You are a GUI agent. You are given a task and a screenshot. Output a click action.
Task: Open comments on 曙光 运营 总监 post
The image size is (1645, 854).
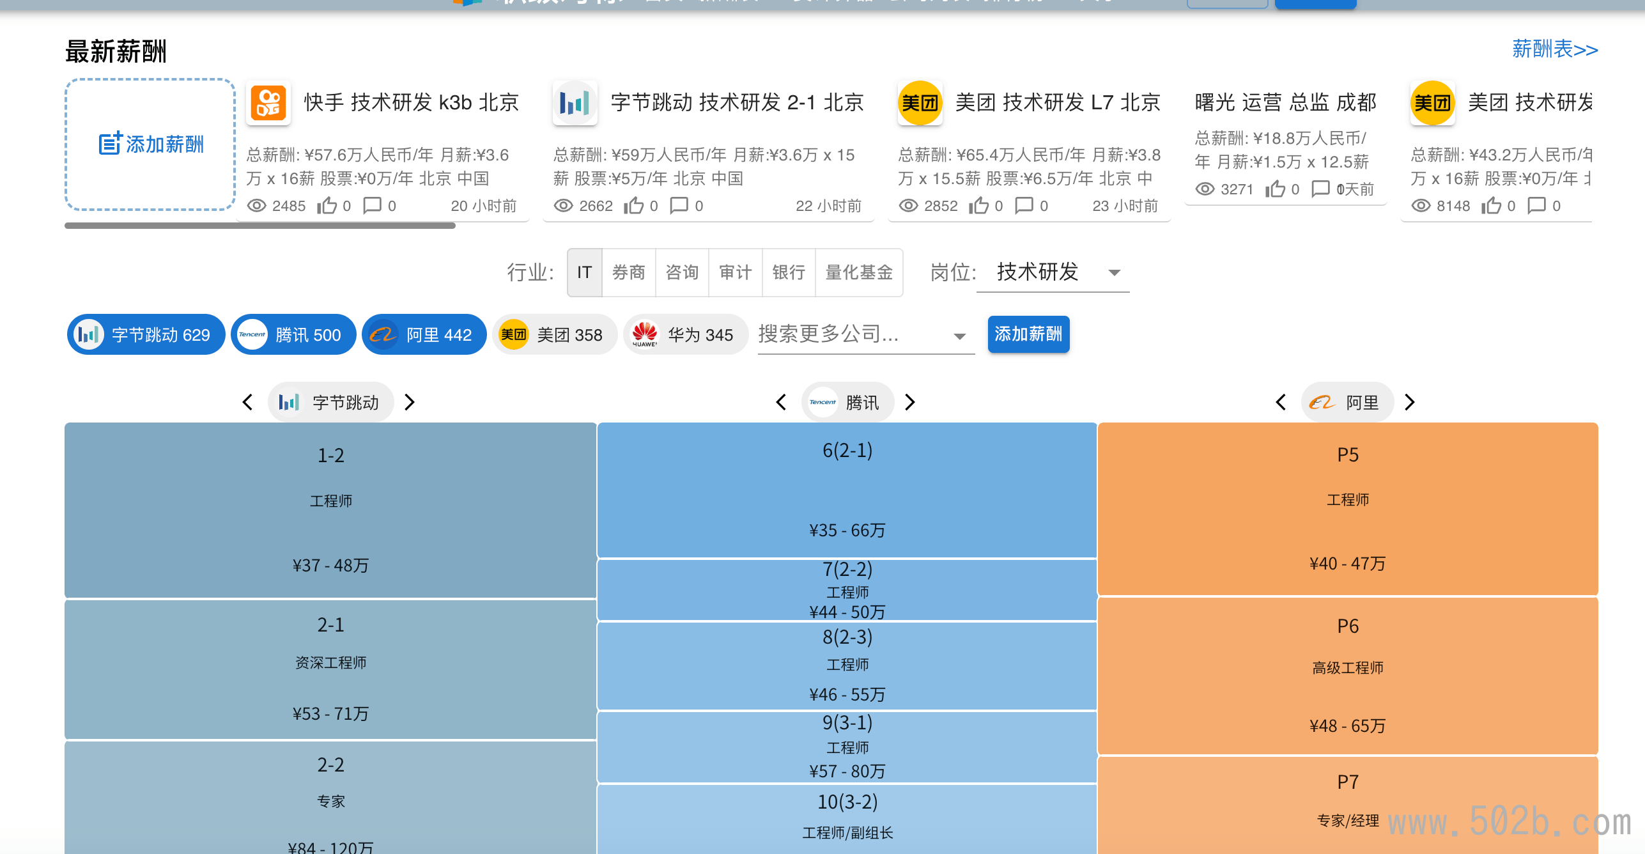pyautogui.click(x=1320, y=189)
